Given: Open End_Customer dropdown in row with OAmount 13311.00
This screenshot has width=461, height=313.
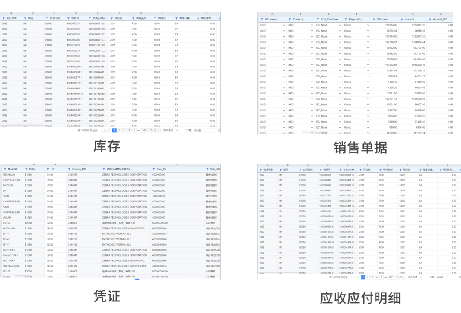Looking at the screenshot, I should click(340, 94).
